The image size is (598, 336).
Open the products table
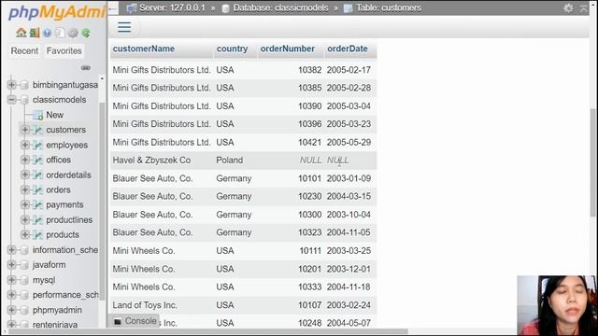click(63, 234)
